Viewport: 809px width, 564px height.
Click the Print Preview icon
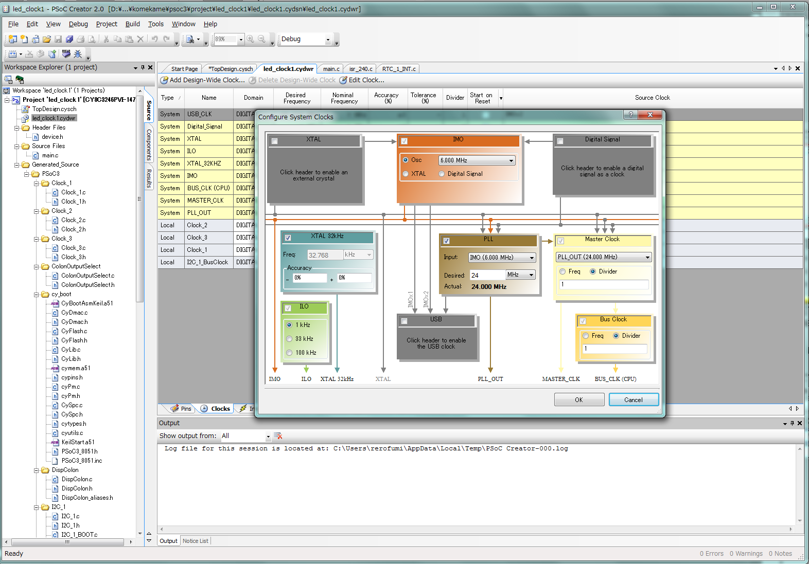tap(92, 39)
